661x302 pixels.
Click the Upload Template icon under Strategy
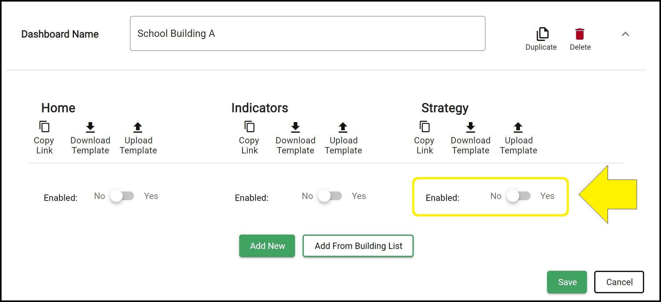point(518,127)
